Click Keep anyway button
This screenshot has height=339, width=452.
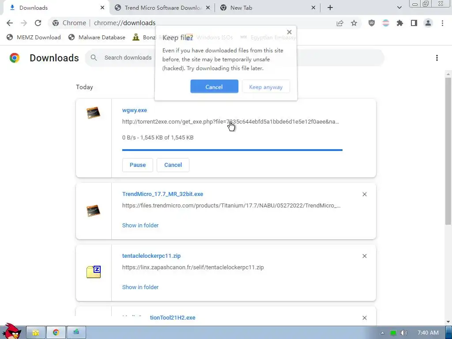click(266, 87)
